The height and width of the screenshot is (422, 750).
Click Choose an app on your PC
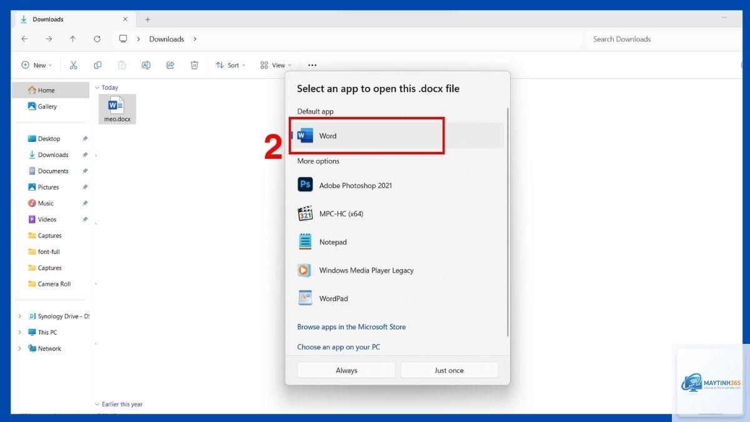pyautogui.click(x=338, y=347)
